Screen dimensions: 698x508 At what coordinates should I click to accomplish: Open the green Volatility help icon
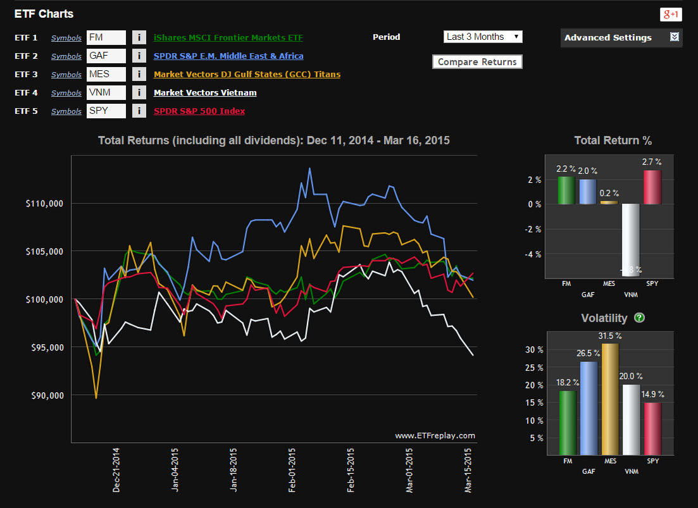639,318
